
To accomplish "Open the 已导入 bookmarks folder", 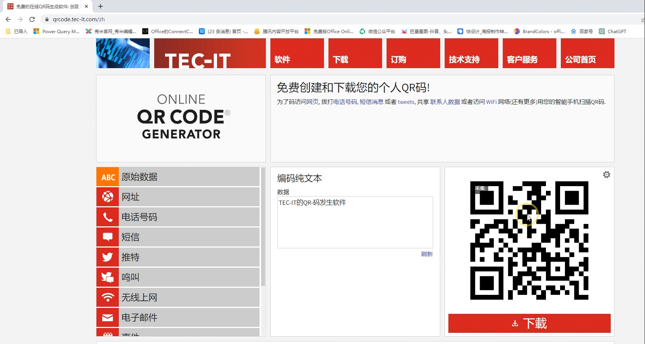I will coord(17,32).
